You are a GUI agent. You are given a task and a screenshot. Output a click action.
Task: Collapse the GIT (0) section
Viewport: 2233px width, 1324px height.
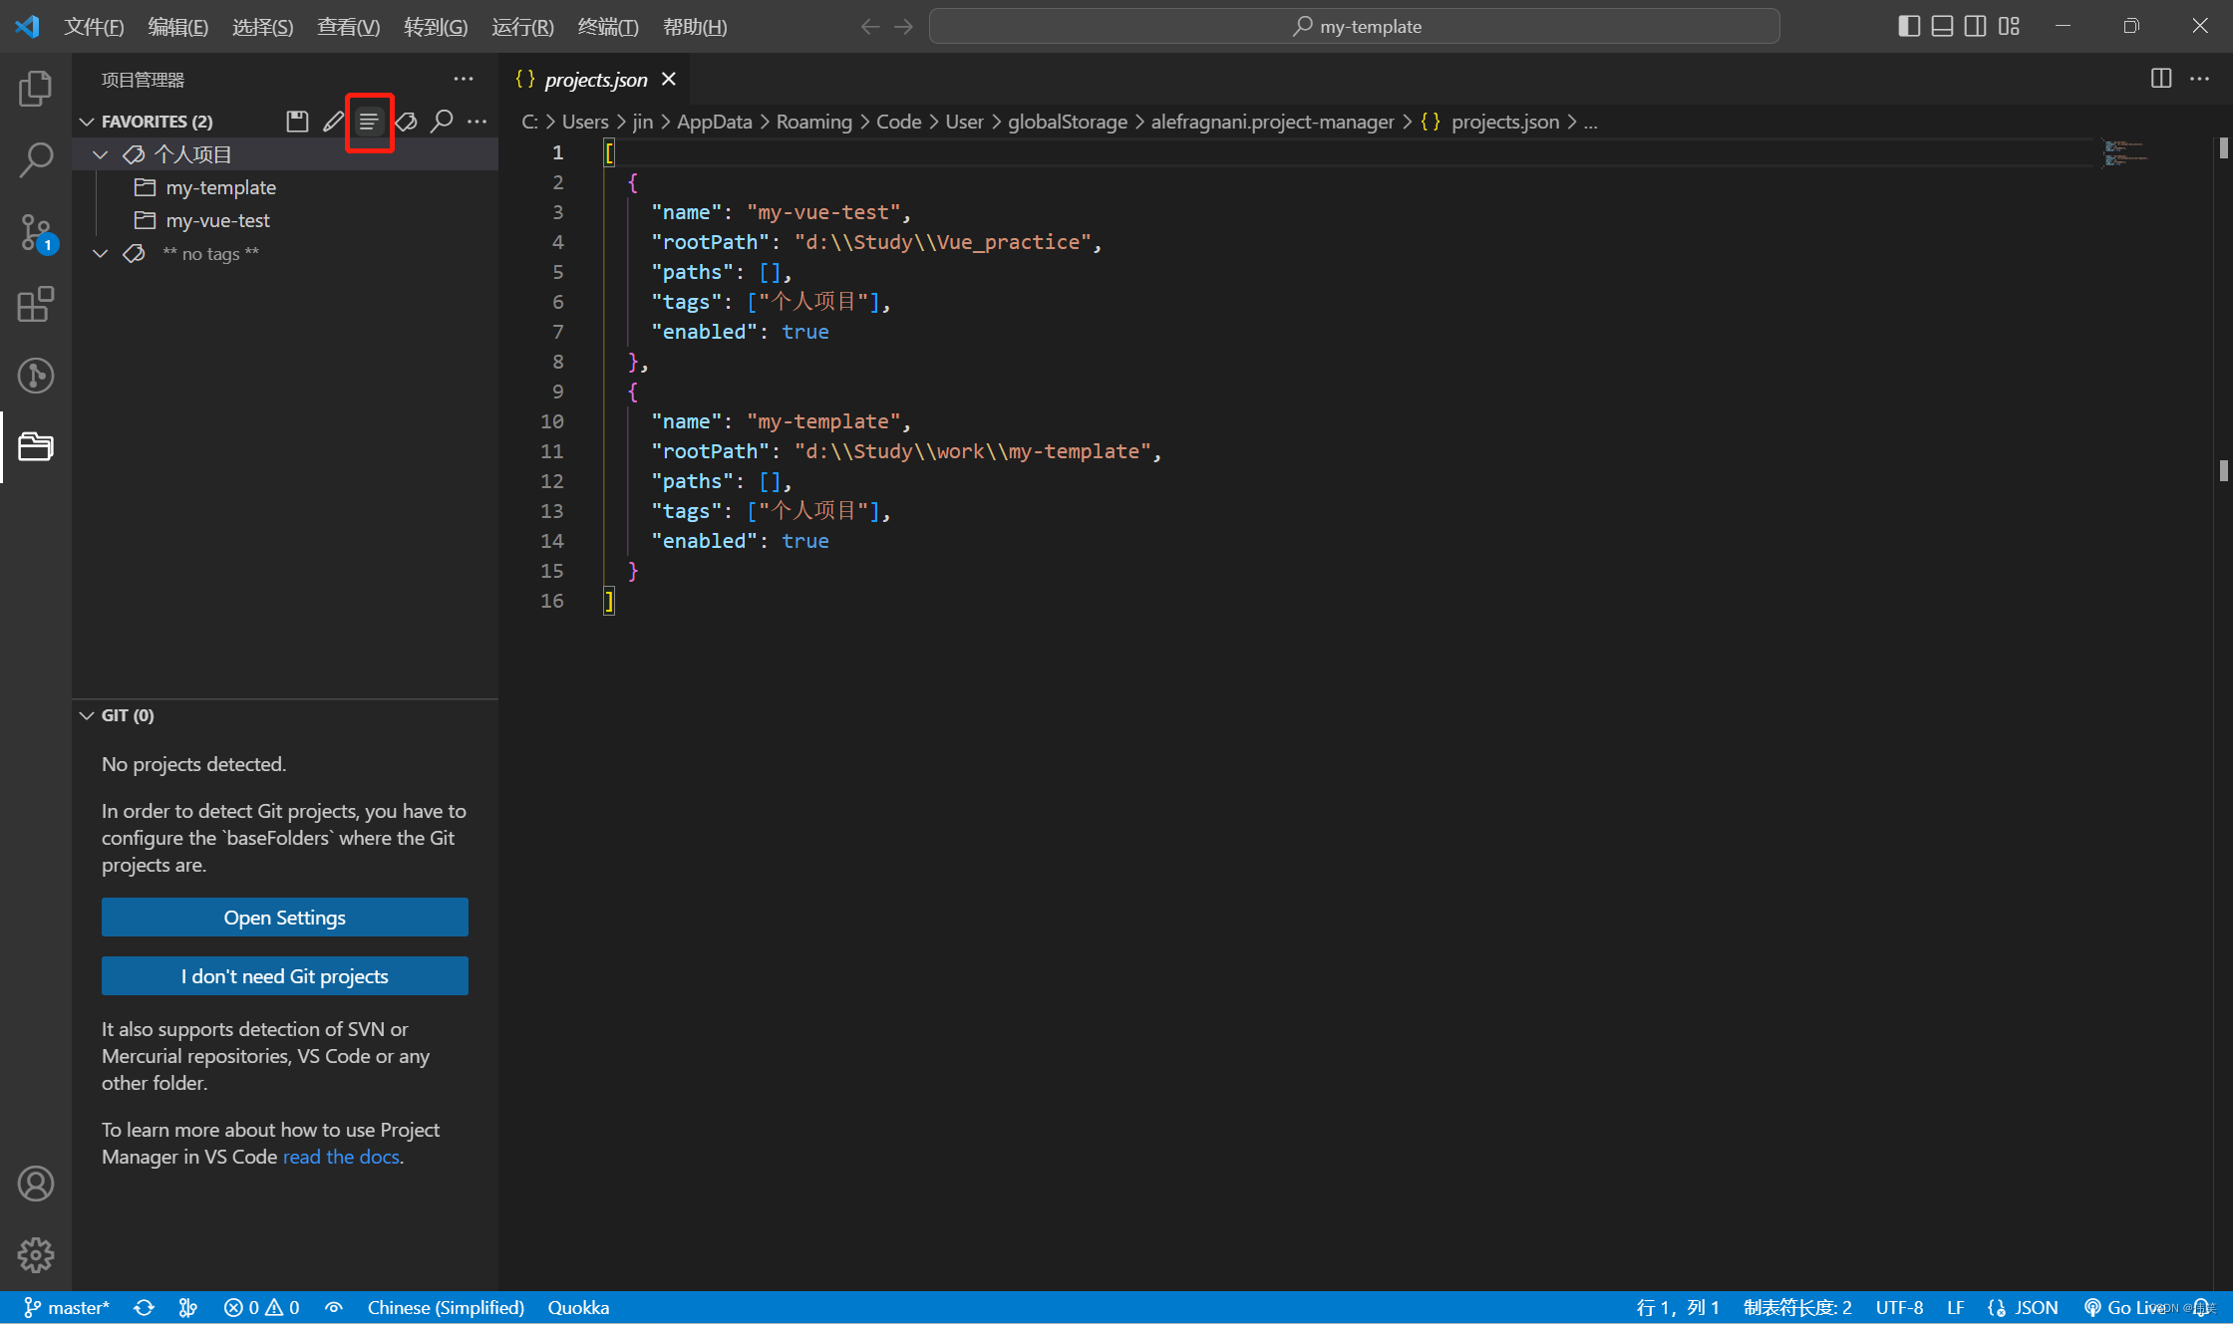(x=88, y=715)
